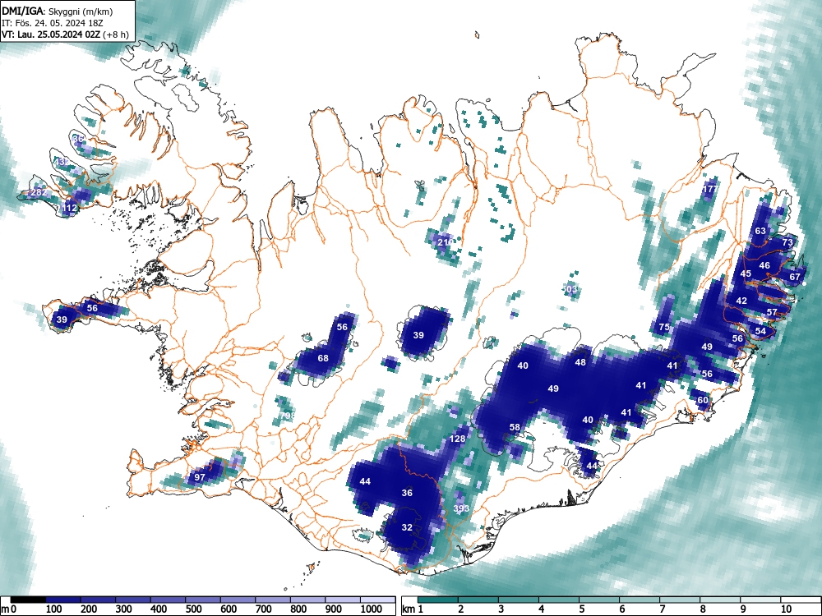Click visibility value "68" on Langjökull
Screen dimensions: 822x616
pyautogui.click(x=323, y=358)
